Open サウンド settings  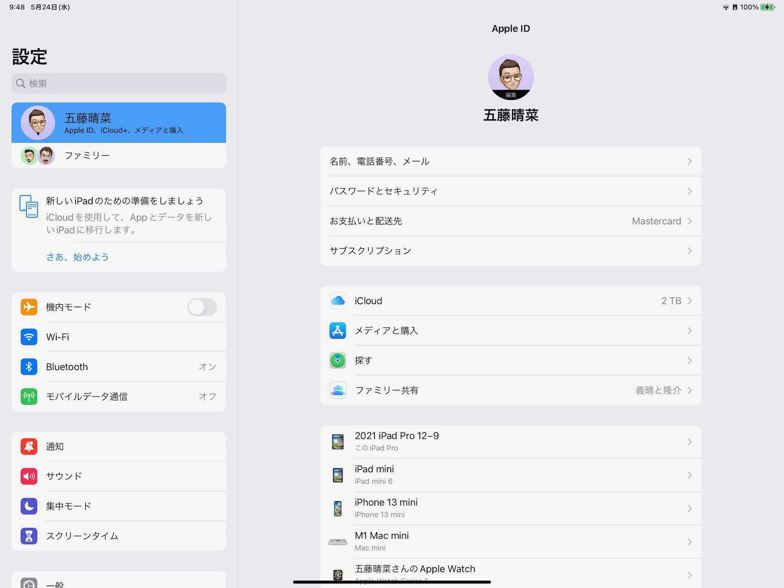point(119,477)
